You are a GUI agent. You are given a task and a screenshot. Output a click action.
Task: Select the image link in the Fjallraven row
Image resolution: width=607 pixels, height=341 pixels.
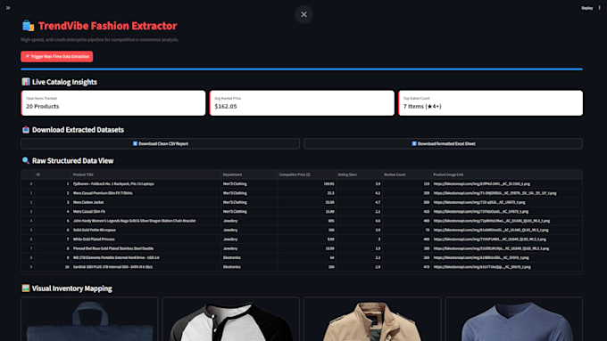(x=507, y=183)
